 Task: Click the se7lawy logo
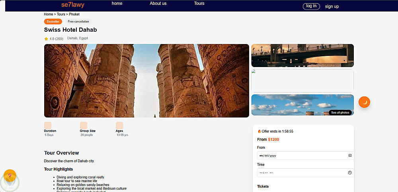coord(72,5)
